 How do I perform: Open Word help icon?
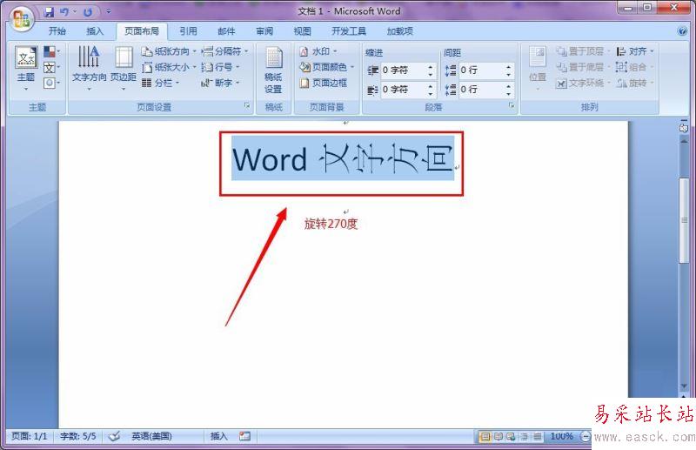coord(682,31)
